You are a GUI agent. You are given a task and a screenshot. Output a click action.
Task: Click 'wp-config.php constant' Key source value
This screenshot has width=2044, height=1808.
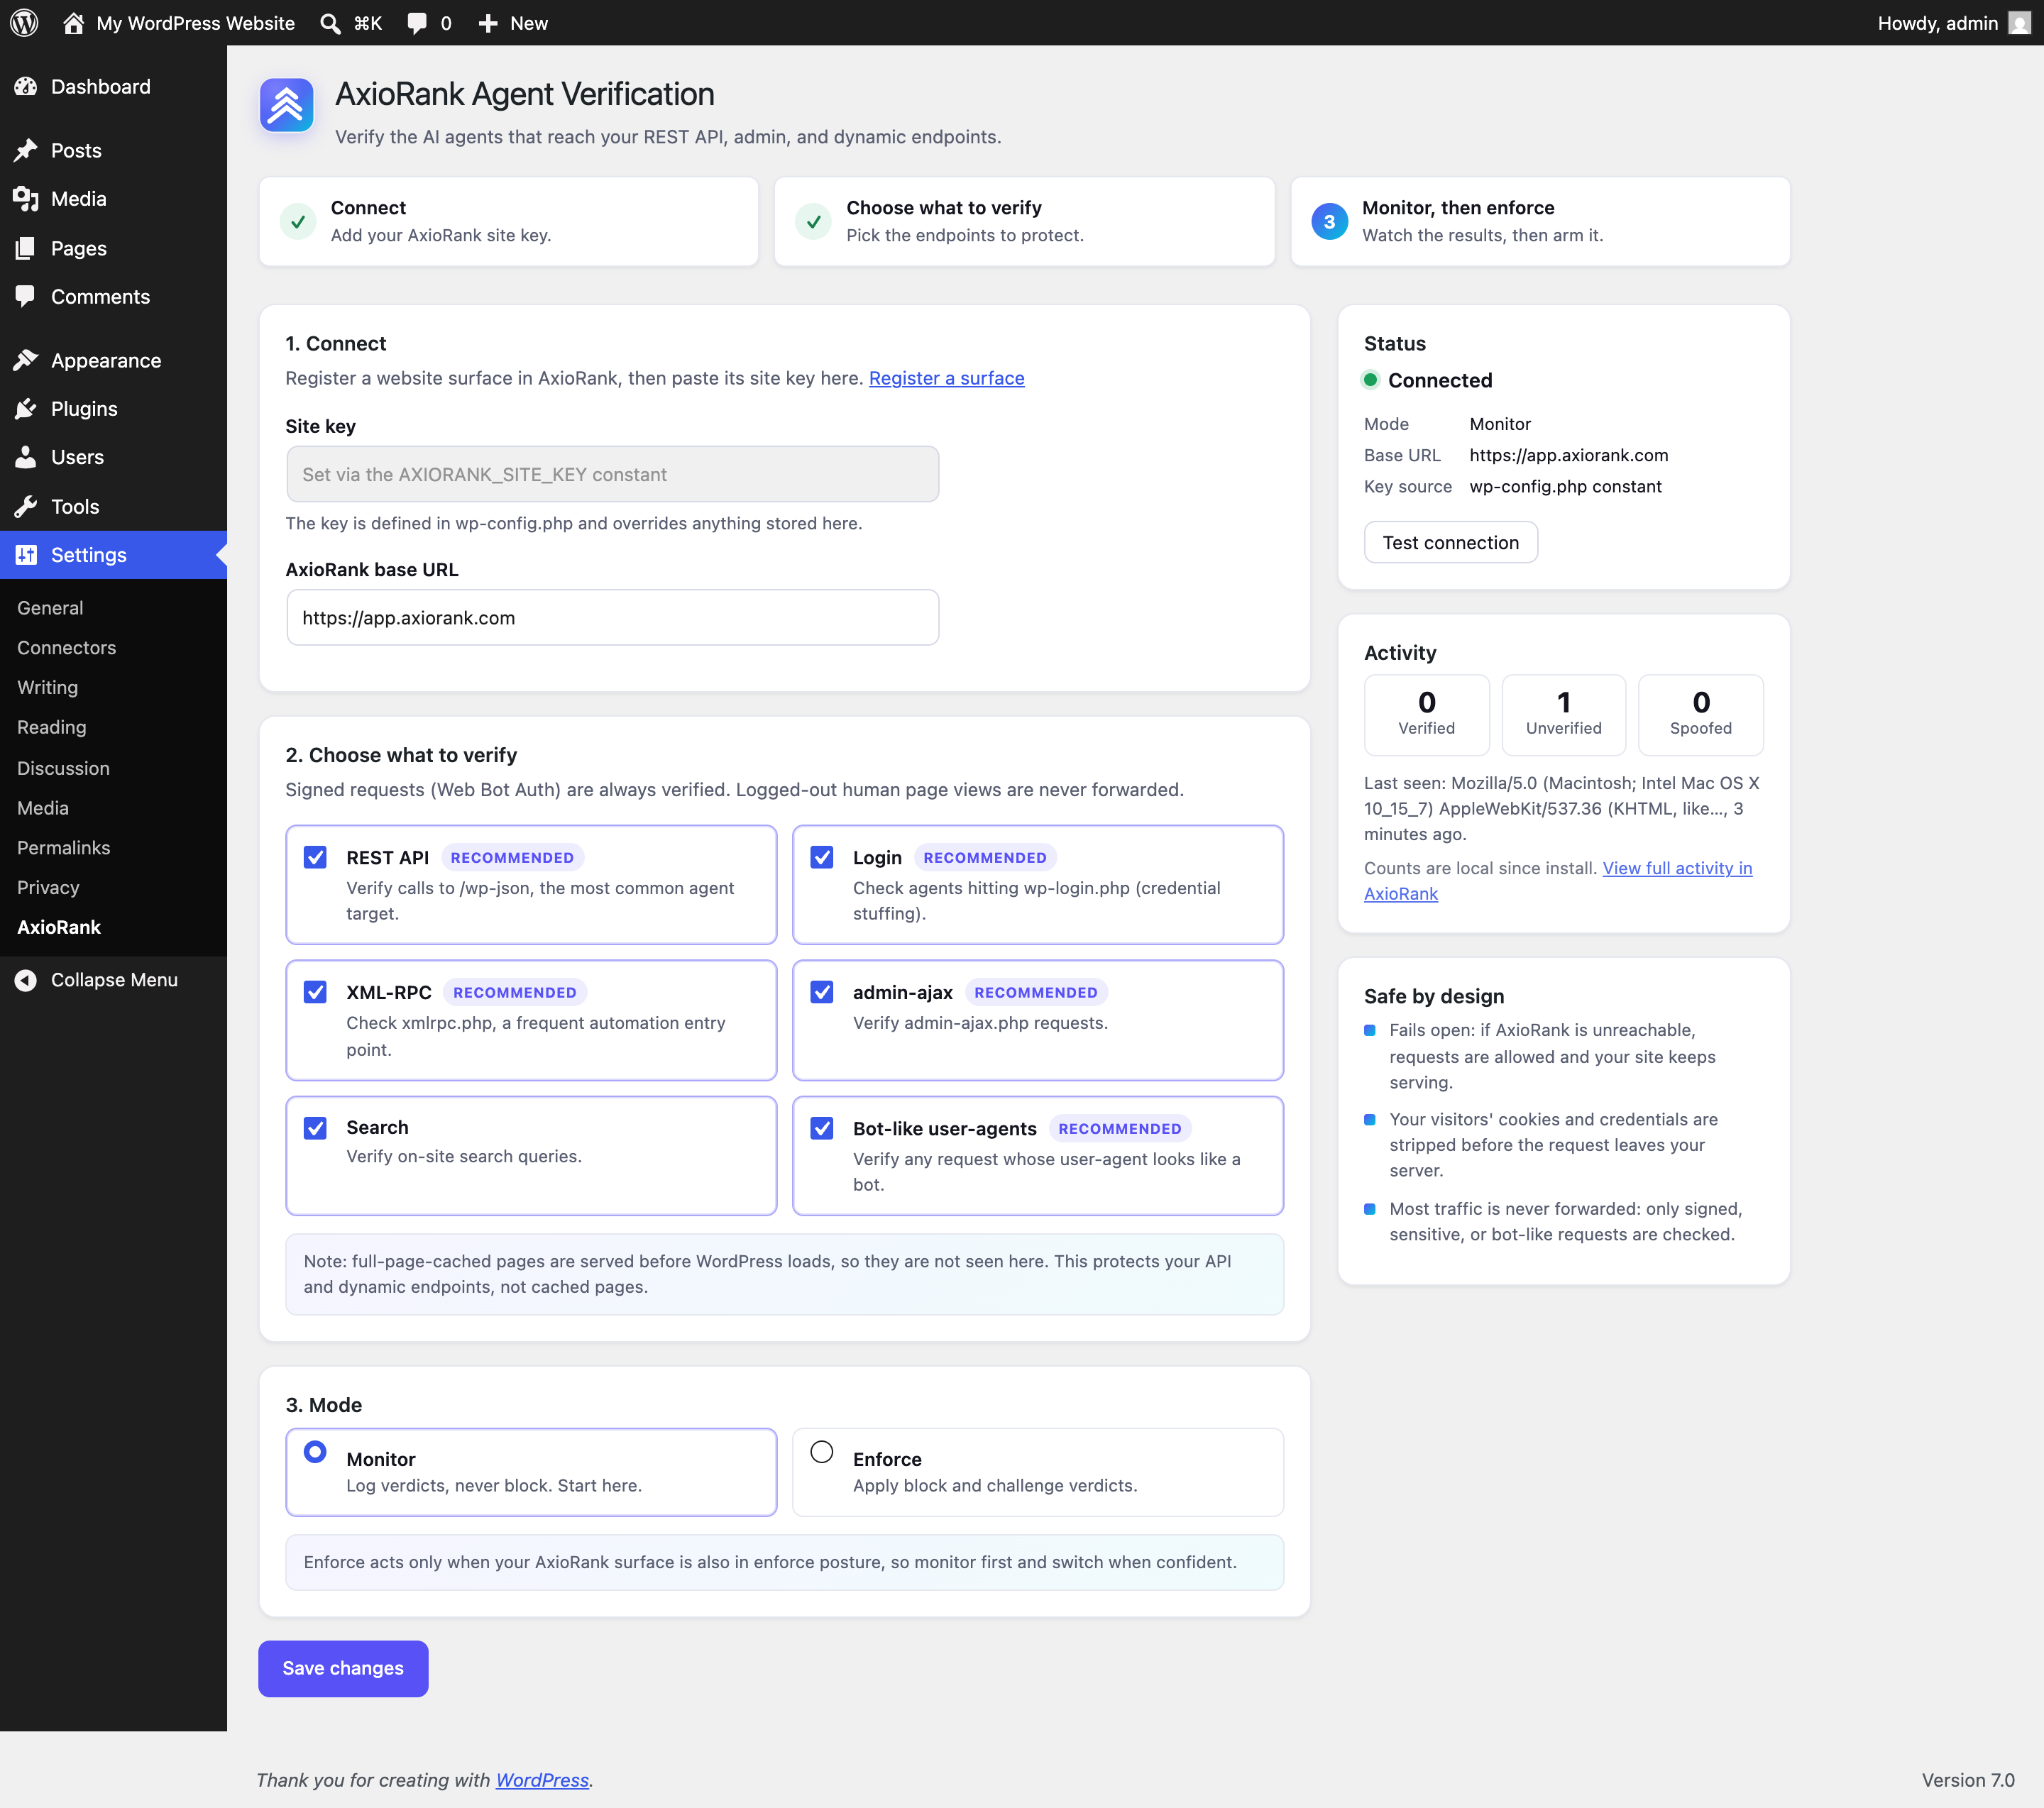coord(1566,487)
